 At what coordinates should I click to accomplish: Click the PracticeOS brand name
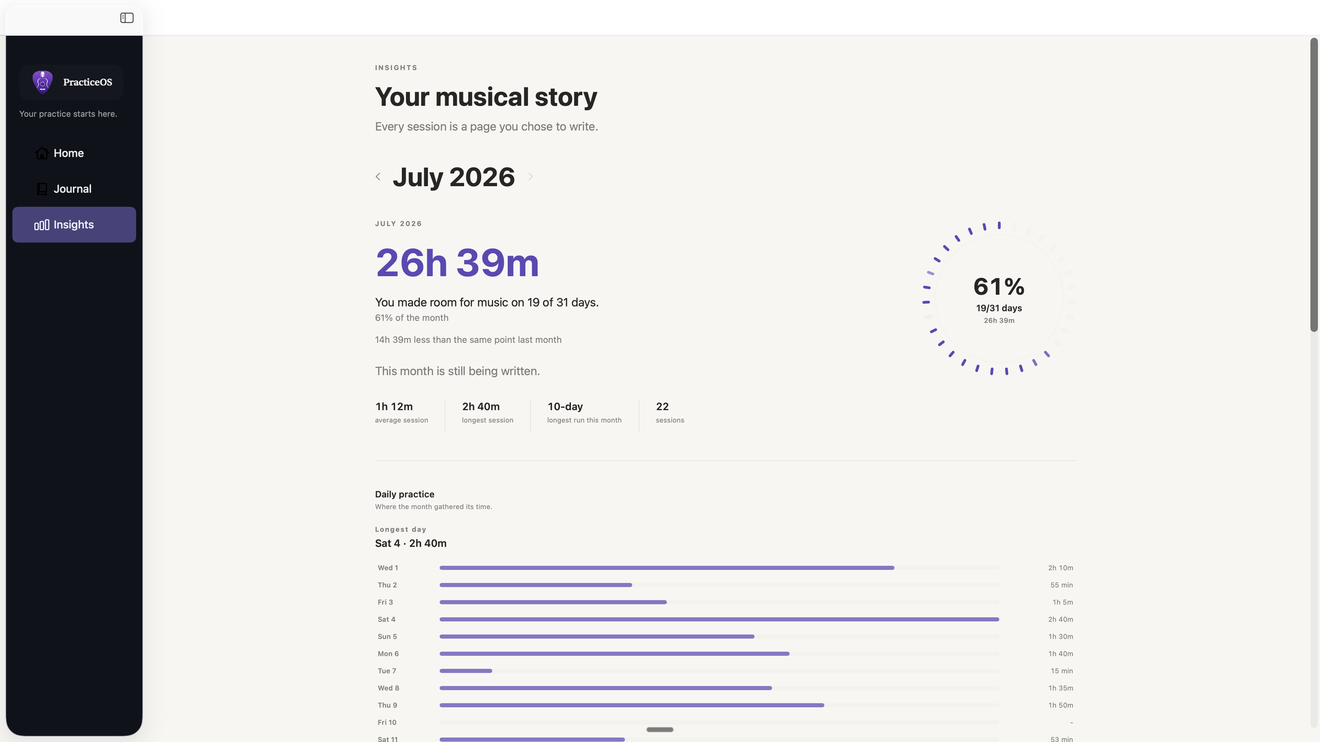(x=88, y=82)
